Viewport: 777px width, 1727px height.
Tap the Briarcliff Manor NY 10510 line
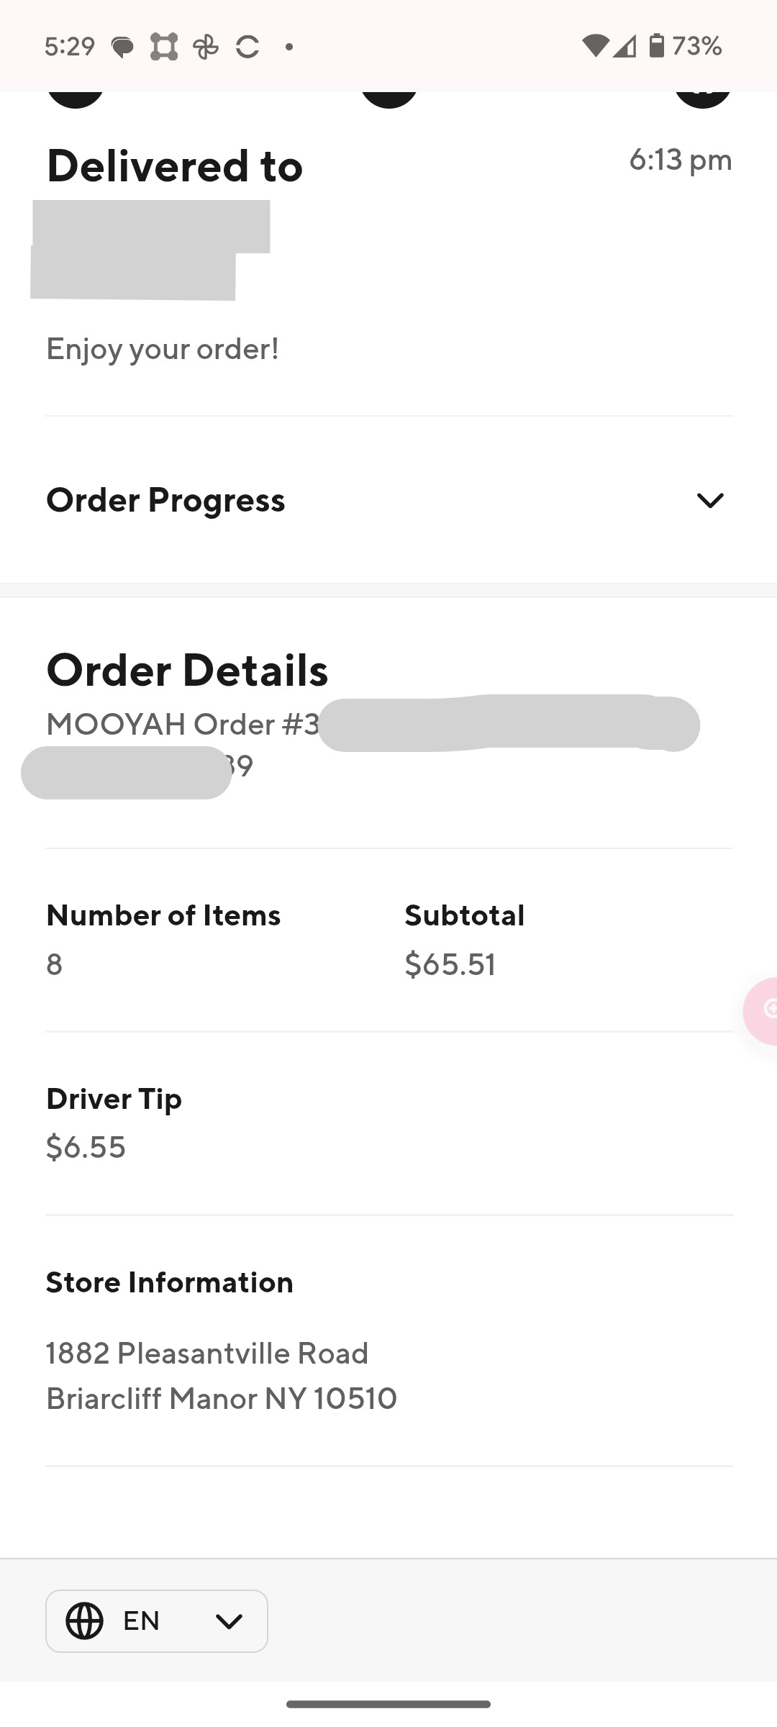click(x=222, y=1399)
